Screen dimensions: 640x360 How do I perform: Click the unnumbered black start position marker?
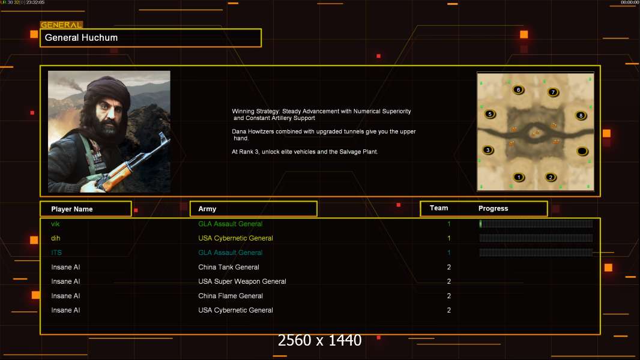coord(582,151)
